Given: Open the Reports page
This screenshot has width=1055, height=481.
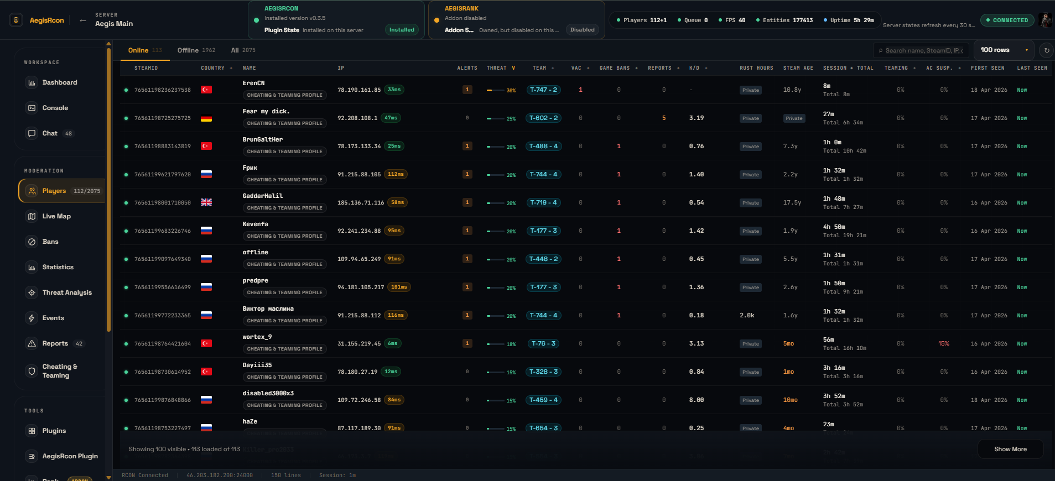Looking at the screenshot, I should click(55, 343).
